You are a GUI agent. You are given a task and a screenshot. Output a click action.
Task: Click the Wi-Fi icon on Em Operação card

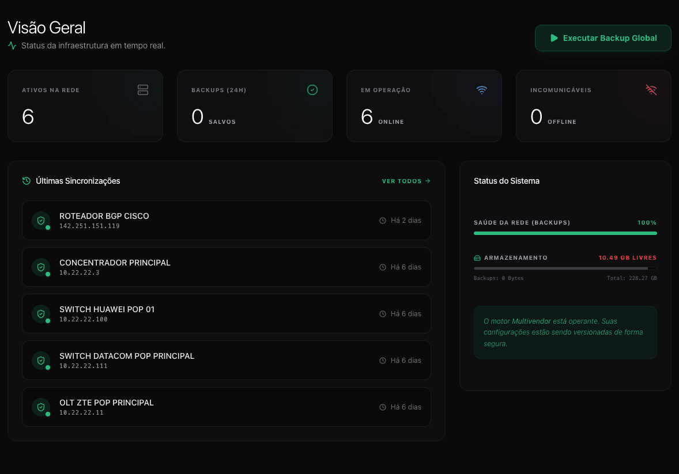(482, 90)
